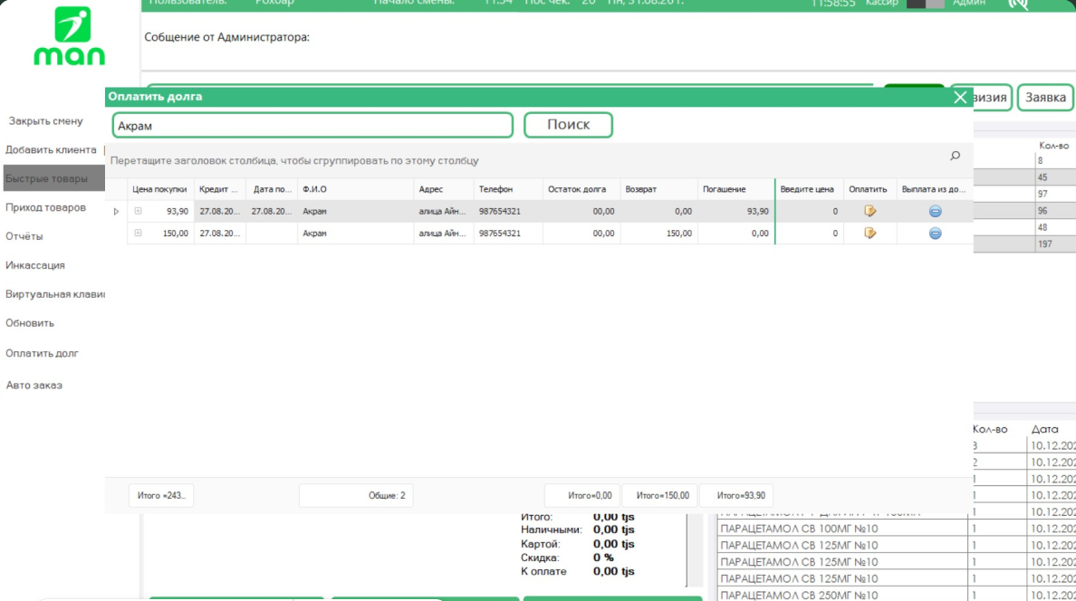
Task: Toggle the Кассир/Админ switch
Action: [x=925, y=4]
